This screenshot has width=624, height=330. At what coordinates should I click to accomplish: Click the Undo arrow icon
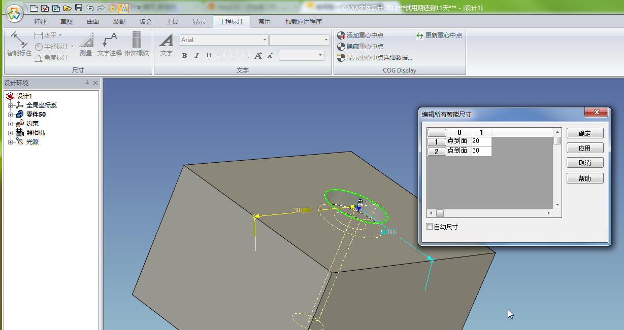[90, 8]
